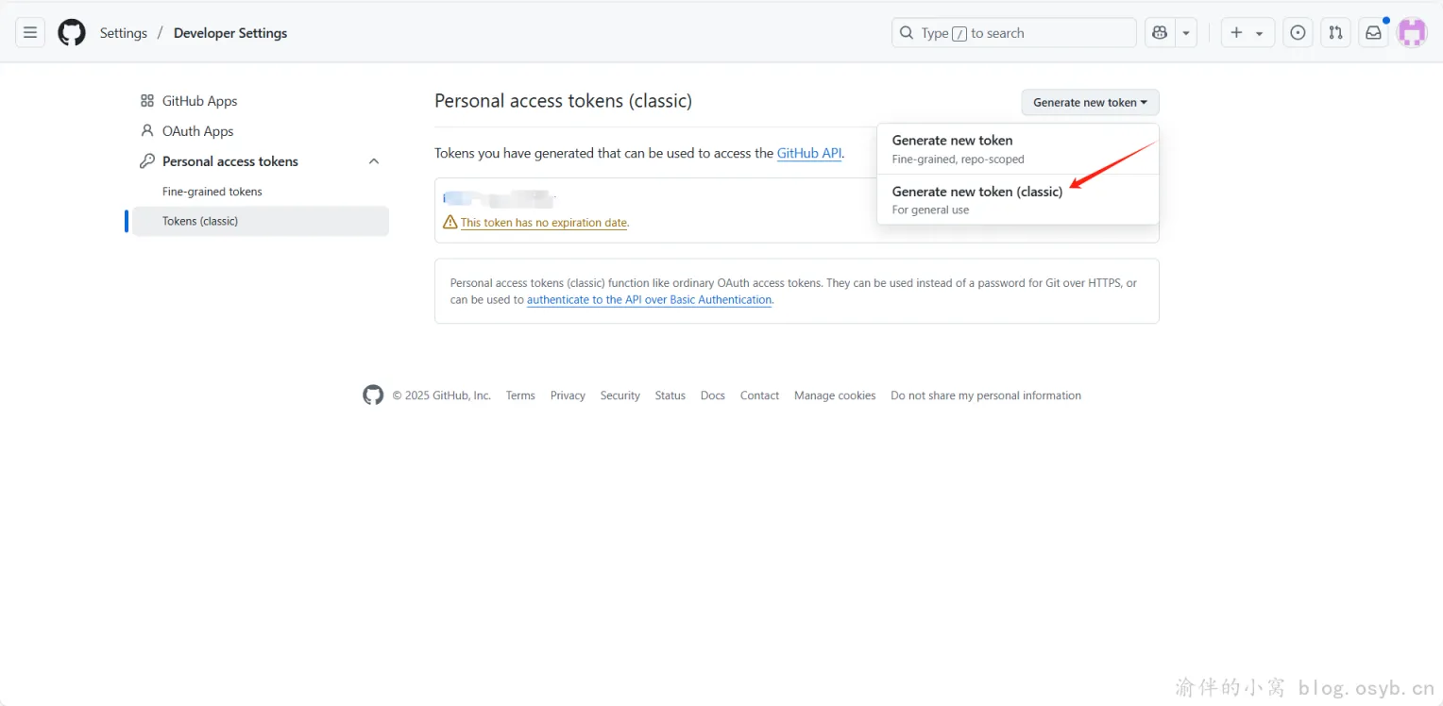
Task: Collapse the Personal access tokens section
Action: 374,161
